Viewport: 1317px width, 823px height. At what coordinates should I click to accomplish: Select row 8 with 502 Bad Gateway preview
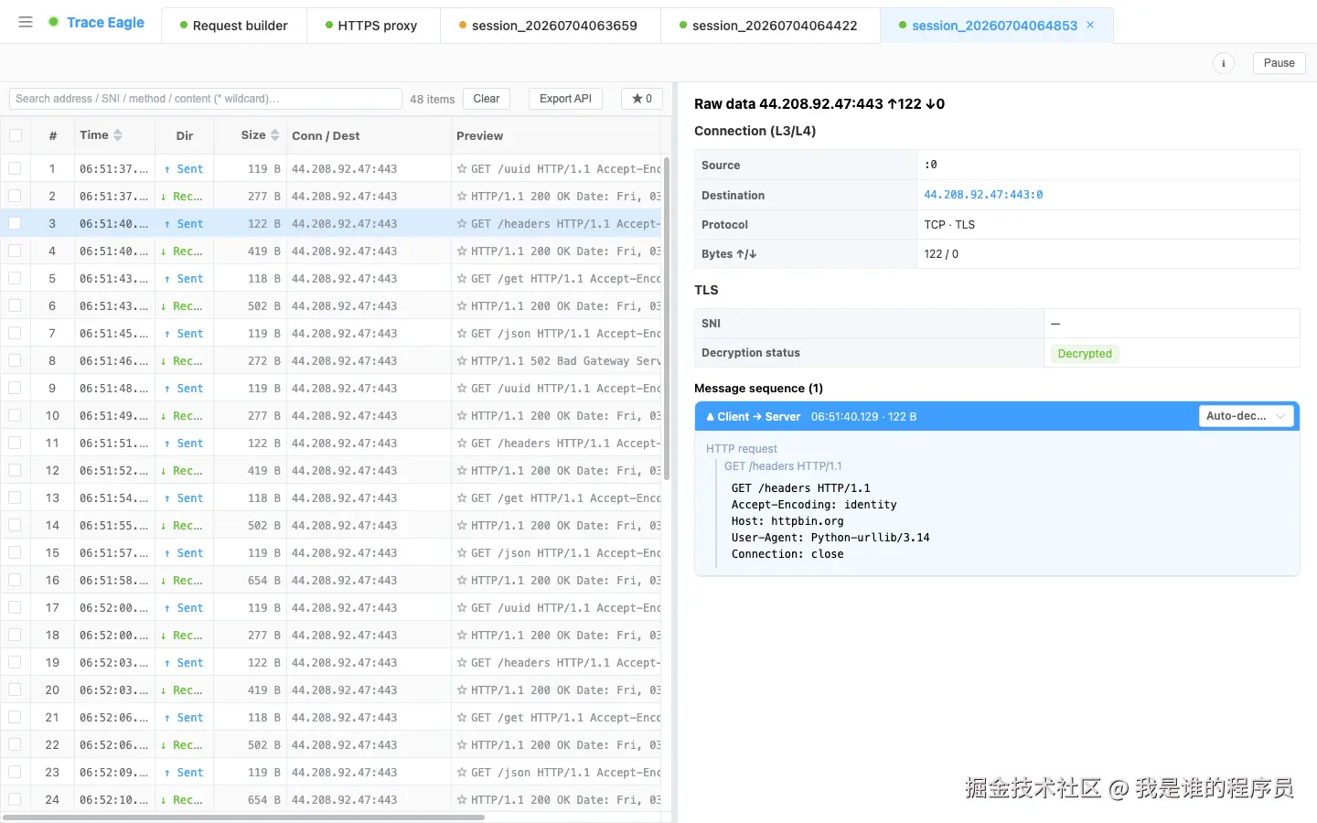pyautogui.click(x=331, y=361)
